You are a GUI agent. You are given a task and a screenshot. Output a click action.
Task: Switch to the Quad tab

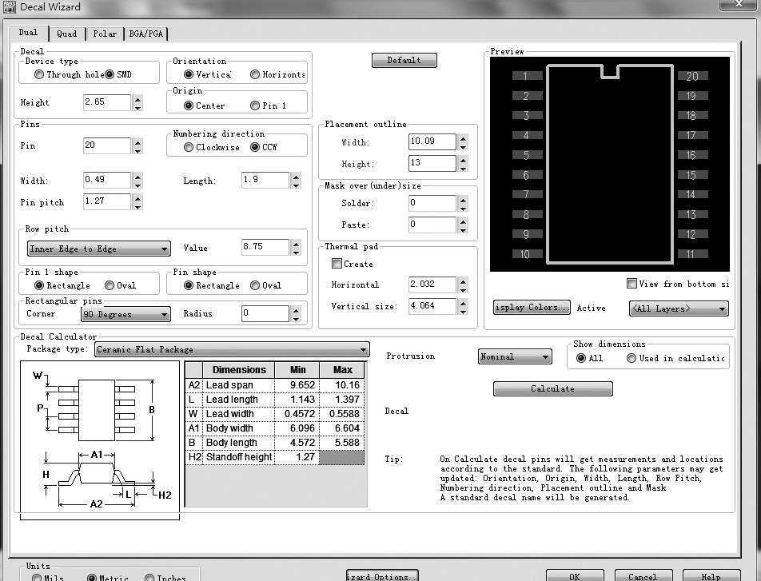pos(67,34)
